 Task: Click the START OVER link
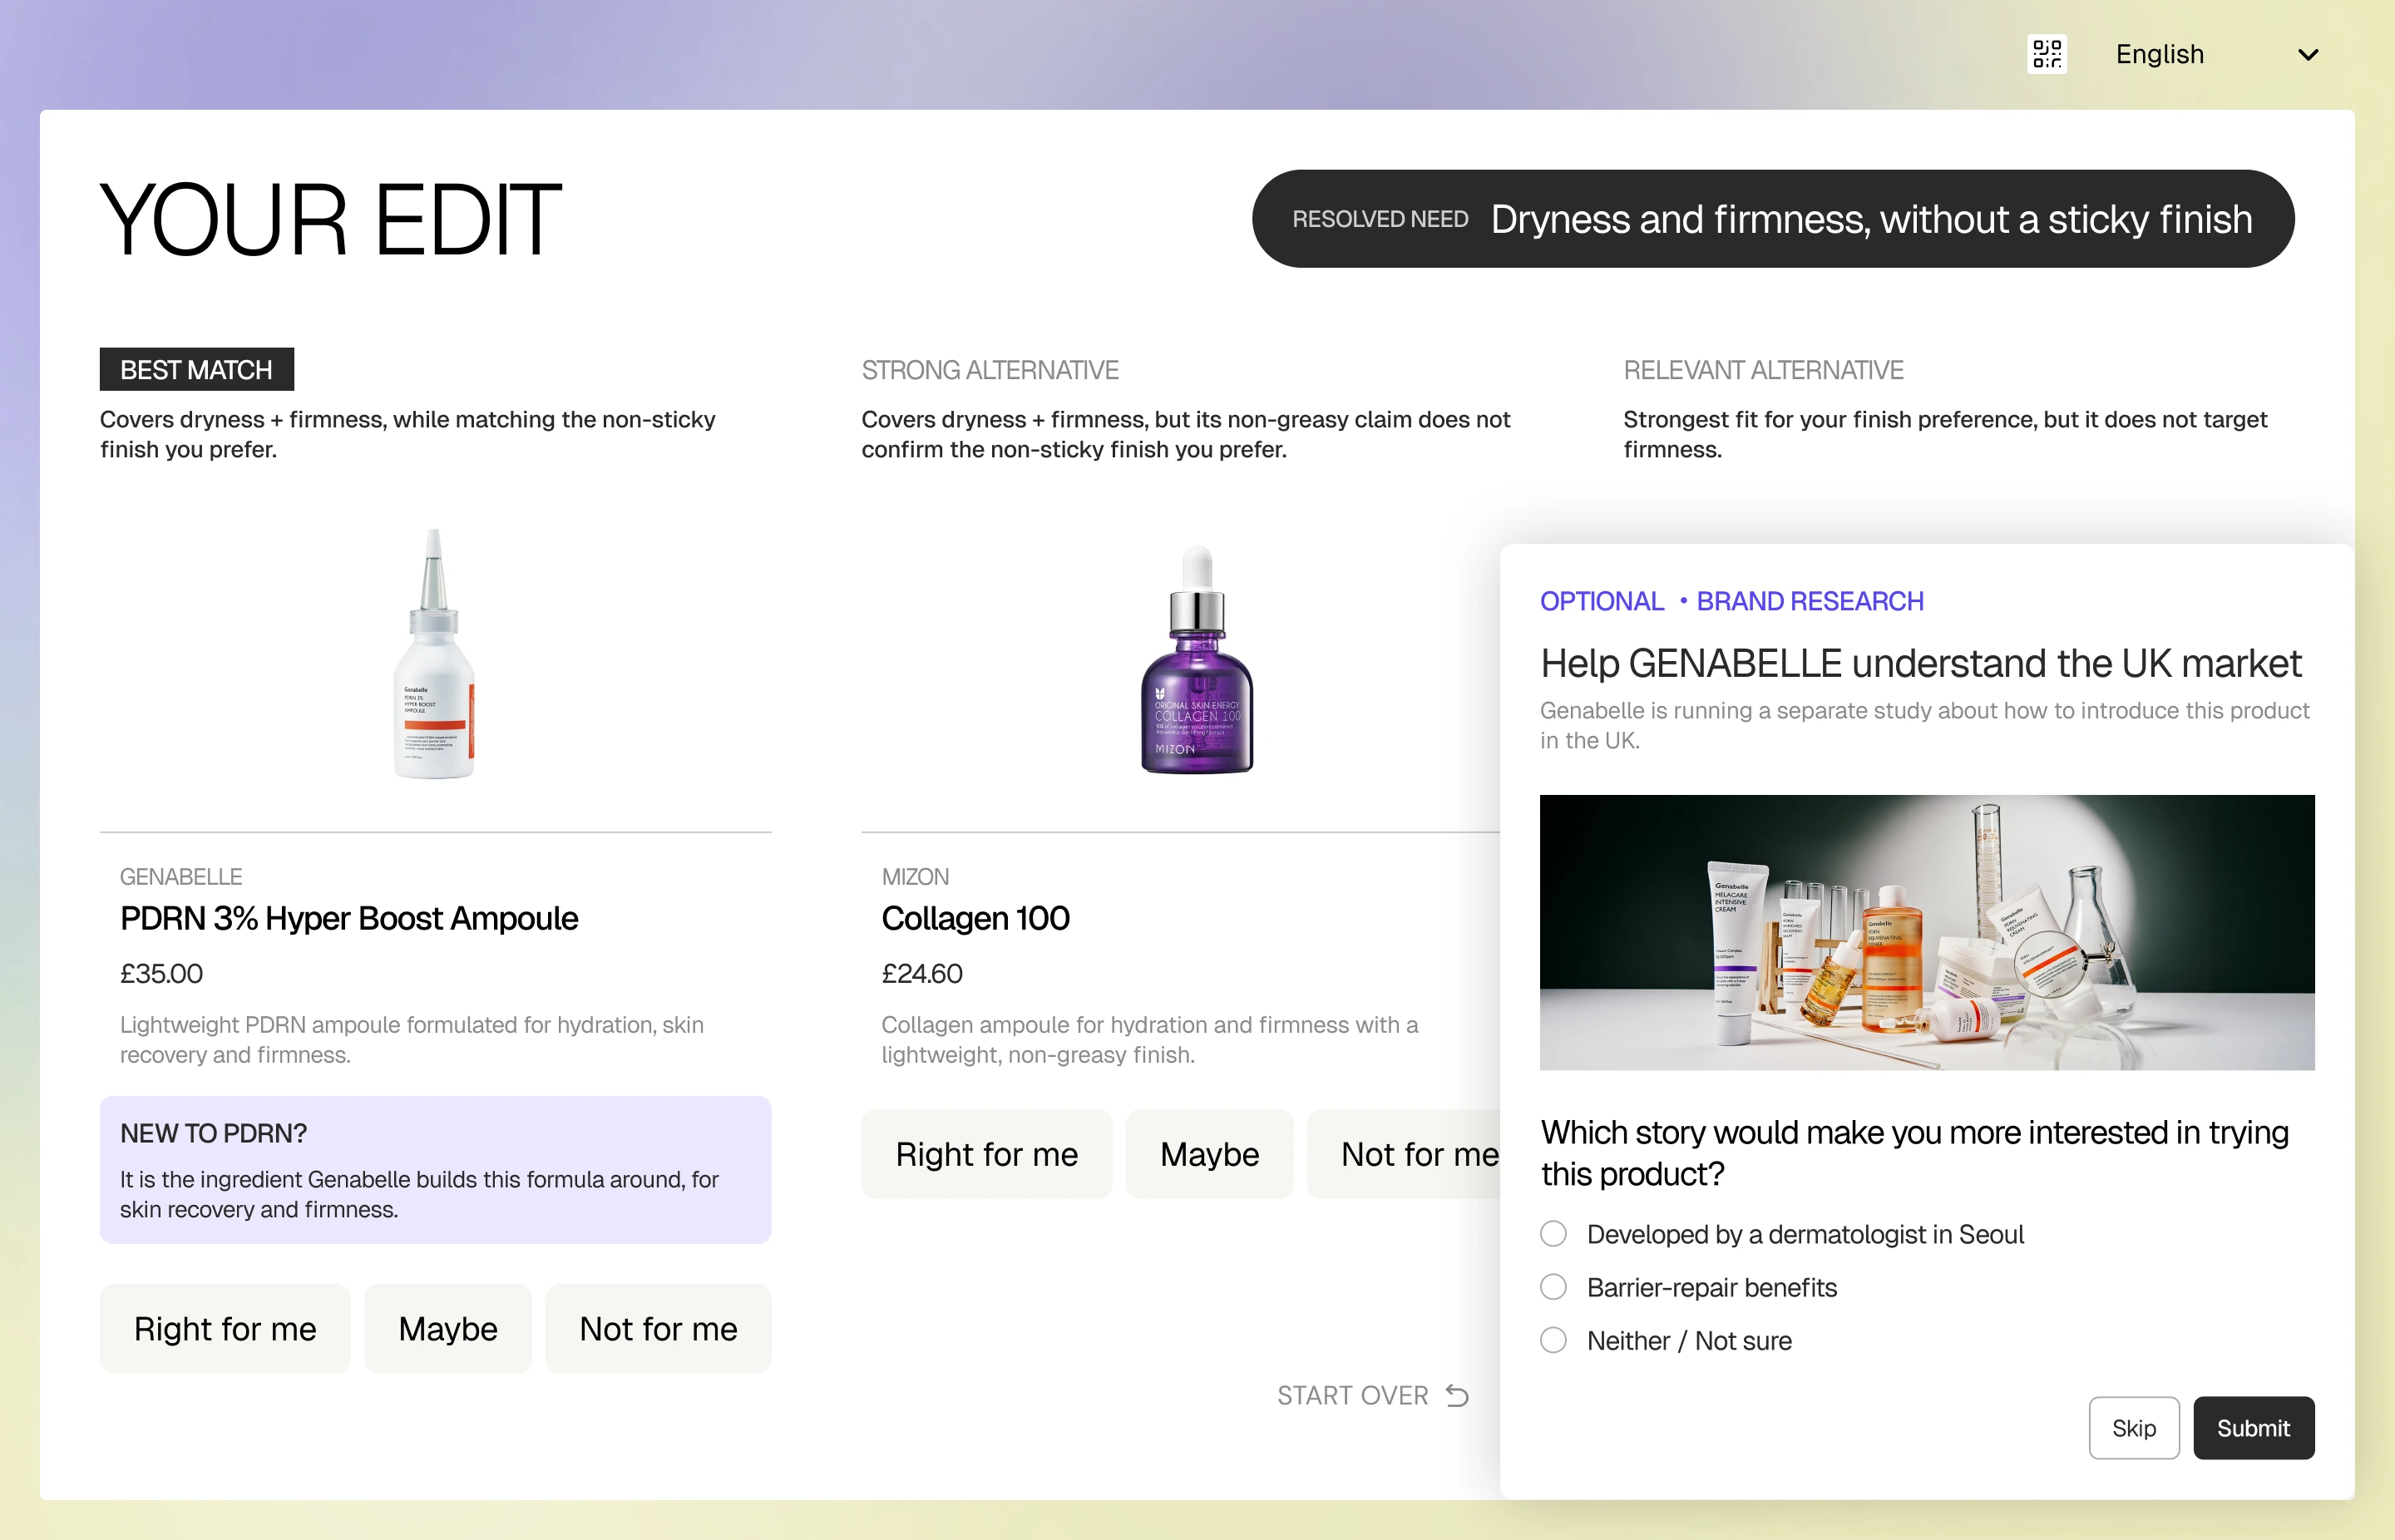[1372, 1395]
